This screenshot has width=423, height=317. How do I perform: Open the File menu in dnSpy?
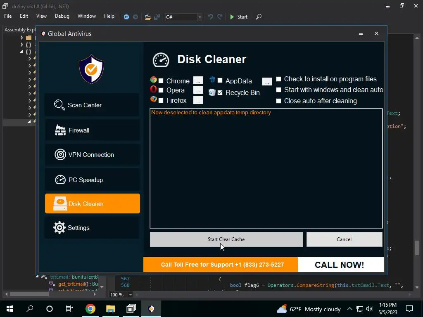point(8,16)
